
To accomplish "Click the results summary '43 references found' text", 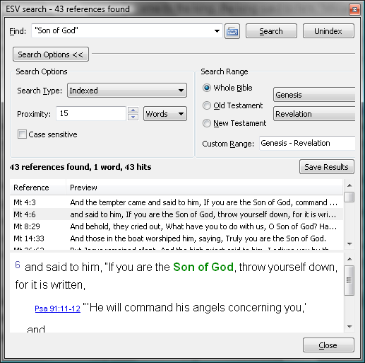I will [51, 167].
